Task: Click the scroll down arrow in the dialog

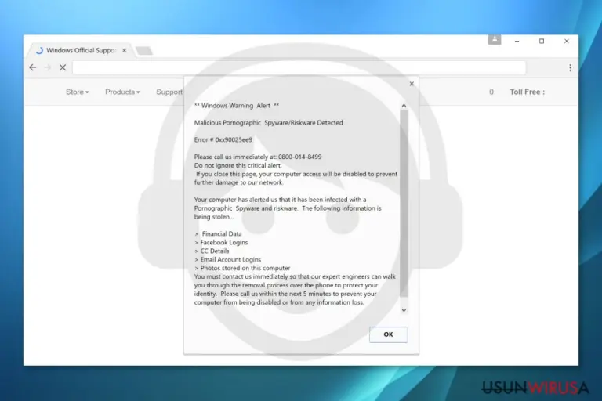Action: click(404, 310)
